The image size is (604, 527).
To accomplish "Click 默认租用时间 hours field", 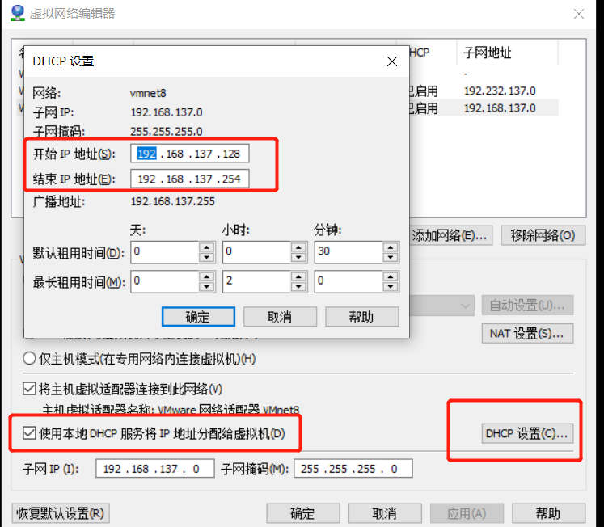I will coord(256,252).
